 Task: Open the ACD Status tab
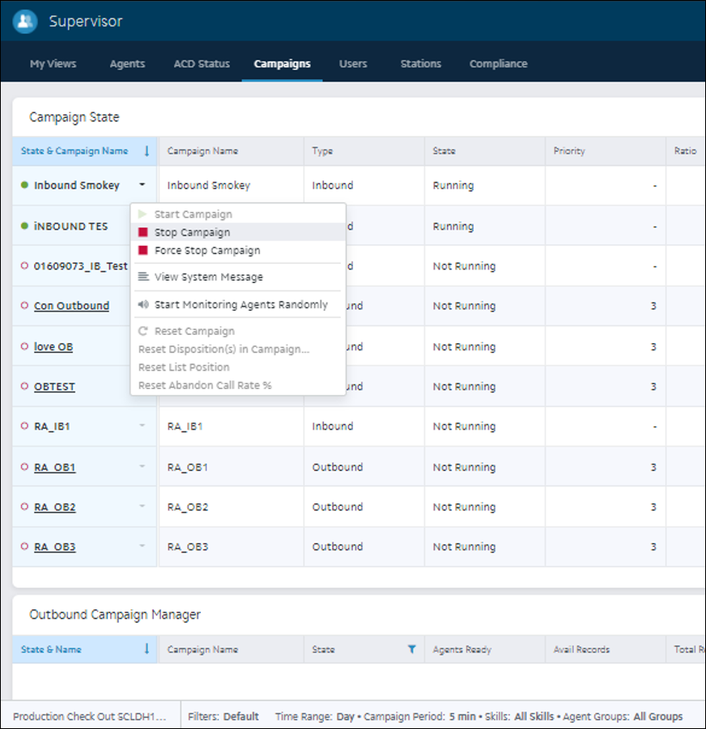(202, 64)
